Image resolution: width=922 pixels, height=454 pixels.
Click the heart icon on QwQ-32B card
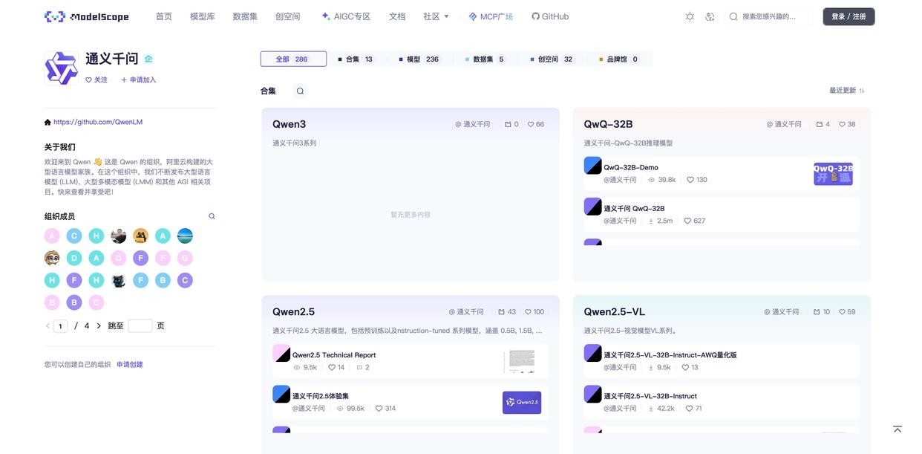click(842, 124)
